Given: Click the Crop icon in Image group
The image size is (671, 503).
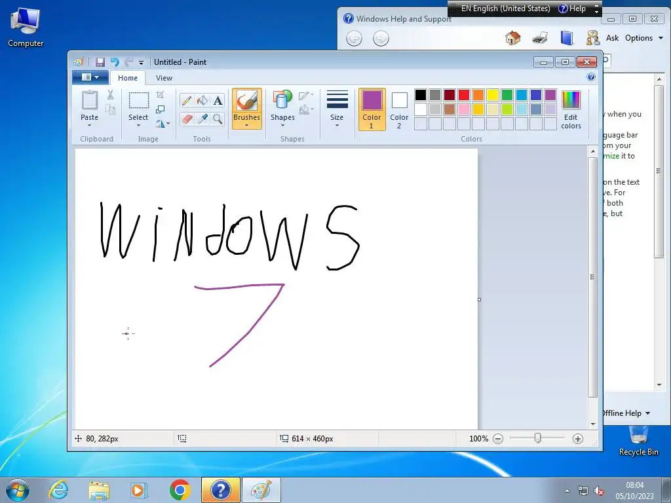Looking at the screenshot, I should pos(160,94).
